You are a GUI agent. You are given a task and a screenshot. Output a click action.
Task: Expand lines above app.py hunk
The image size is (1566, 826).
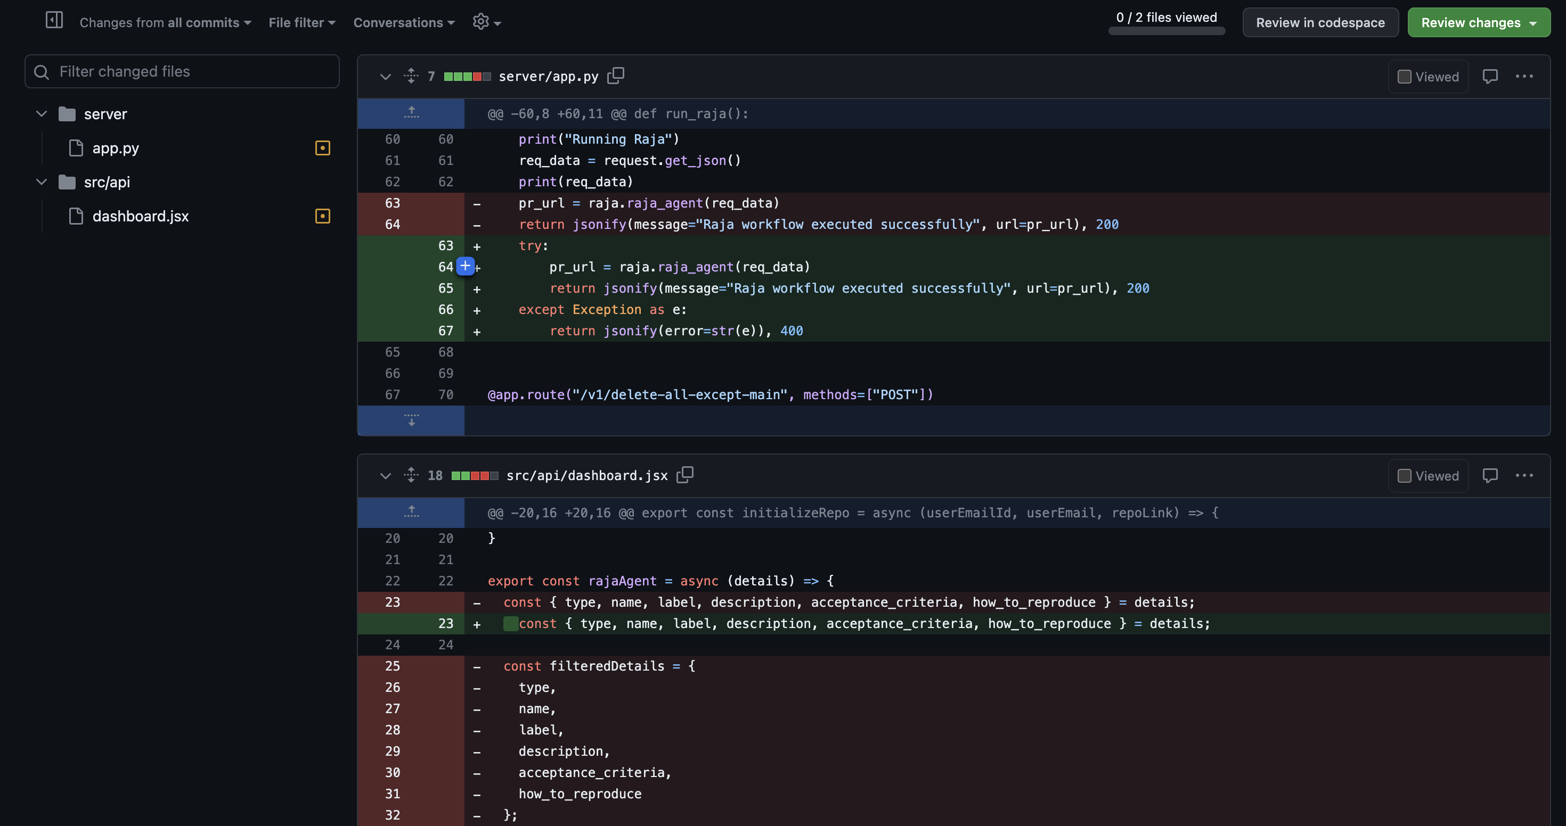(x=411, y=113)
